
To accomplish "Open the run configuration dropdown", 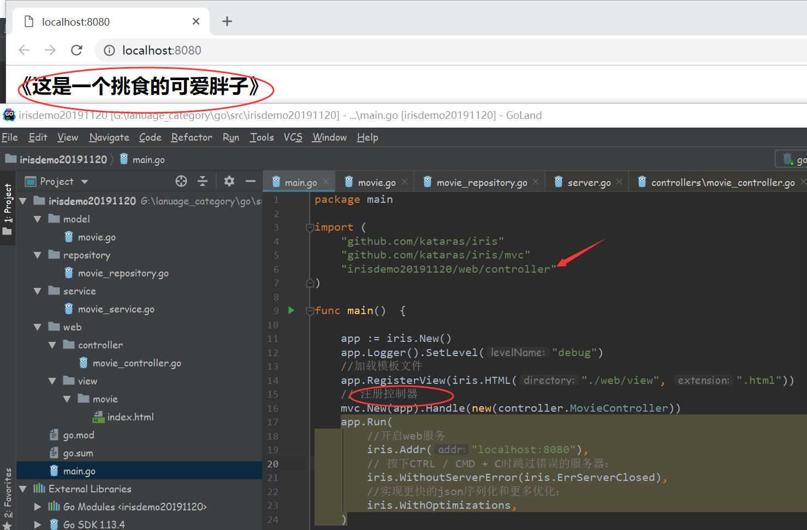I will [792, 159].
